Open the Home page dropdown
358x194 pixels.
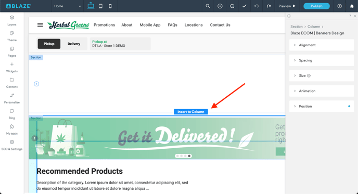pyautogui.click(x=67, y=6)
